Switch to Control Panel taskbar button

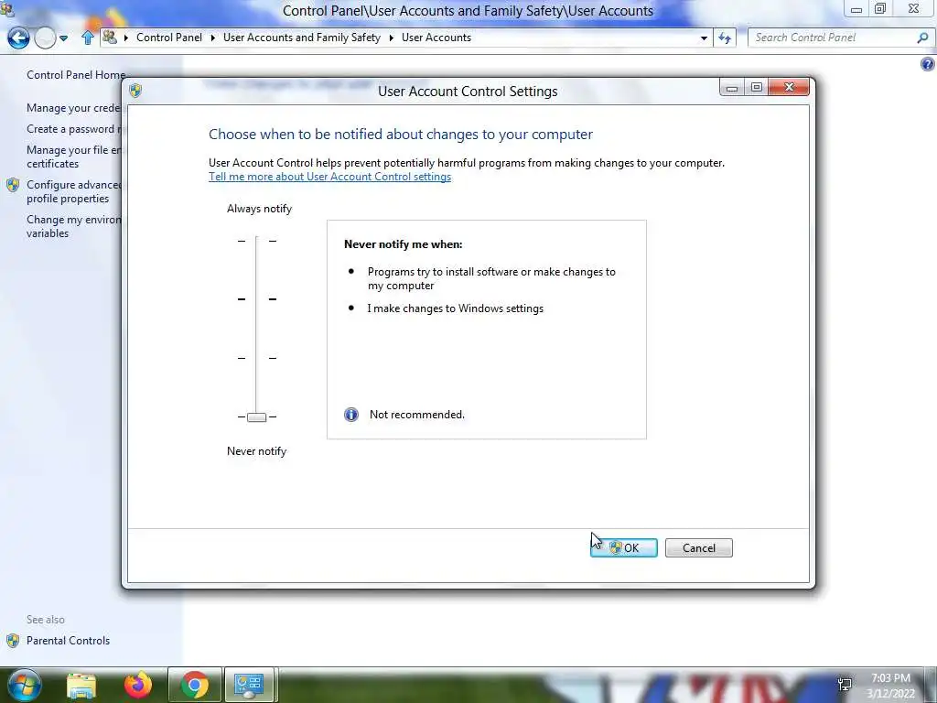point(249,685)
